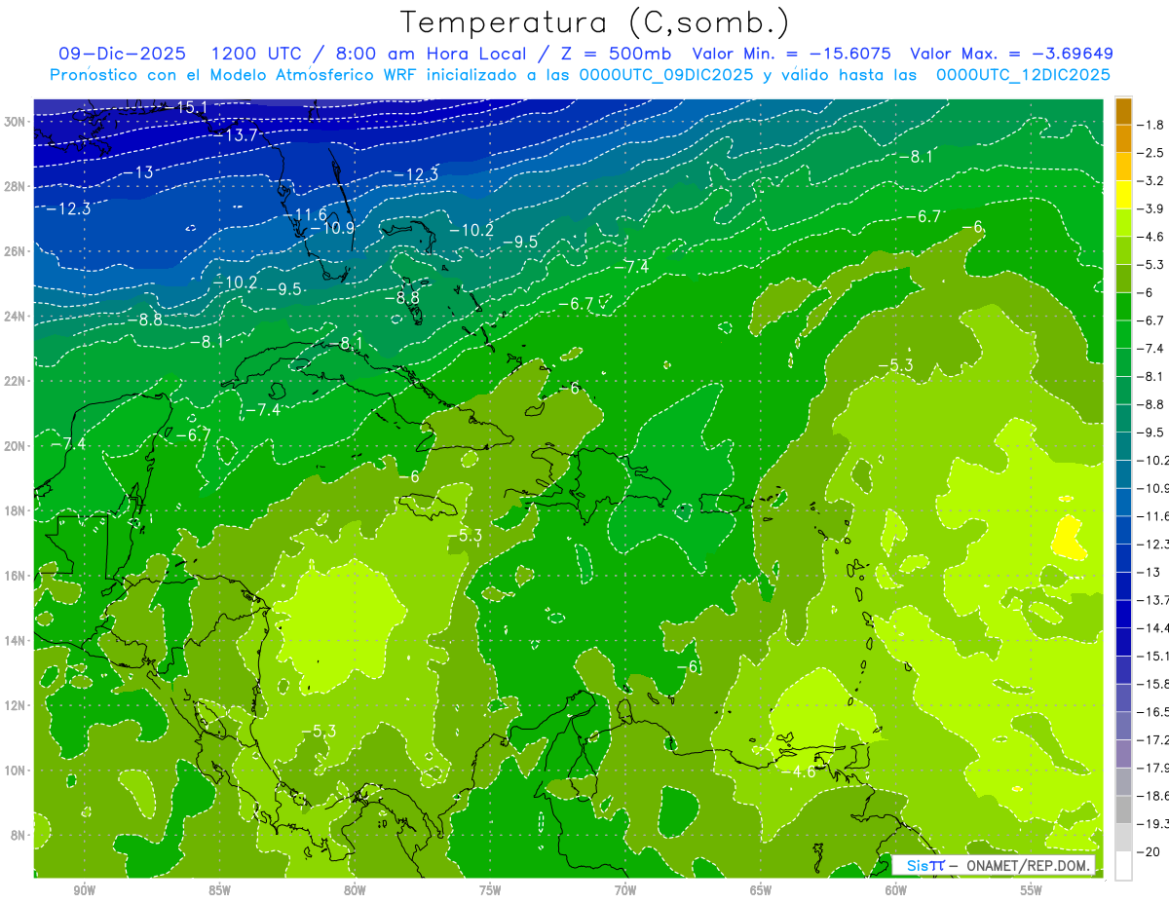
Task: Click the "SisTT - ONAMET/REP.DOM." credit box
Action: [x=994, y=865]
